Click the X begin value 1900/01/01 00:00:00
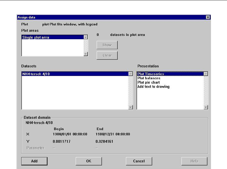Image resolution: width=227 pixels, height=169 pixels. 70,134
